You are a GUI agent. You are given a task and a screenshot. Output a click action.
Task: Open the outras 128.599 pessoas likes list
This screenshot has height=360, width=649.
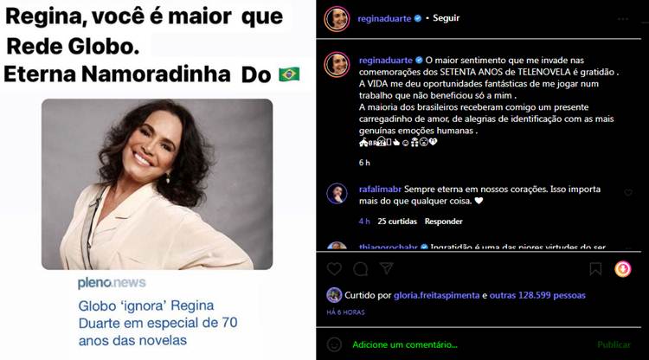pyautogui.click(x=537, y=295)
